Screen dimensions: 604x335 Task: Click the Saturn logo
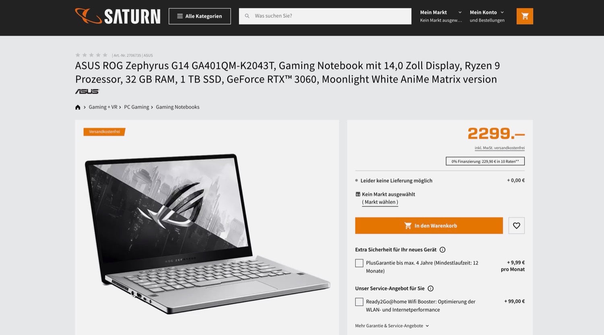(x=118, y=16)
